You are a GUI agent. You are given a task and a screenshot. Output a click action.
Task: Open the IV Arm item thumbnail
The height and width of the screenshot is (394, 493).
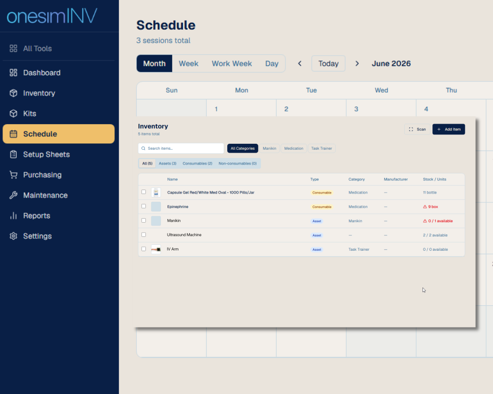pos(156,250)
